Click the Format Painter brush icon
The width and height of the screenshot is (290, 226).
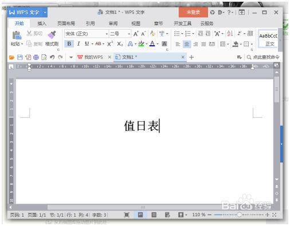[52, 34]
